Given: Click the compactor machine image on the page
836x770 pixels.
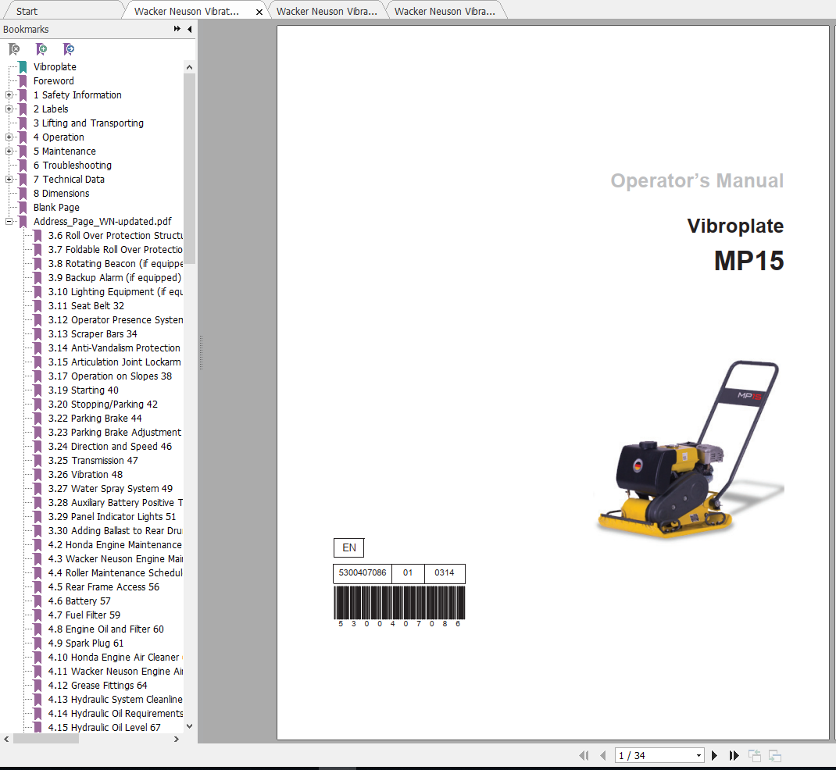Looking at the screenshot, I should click(689, 450).
